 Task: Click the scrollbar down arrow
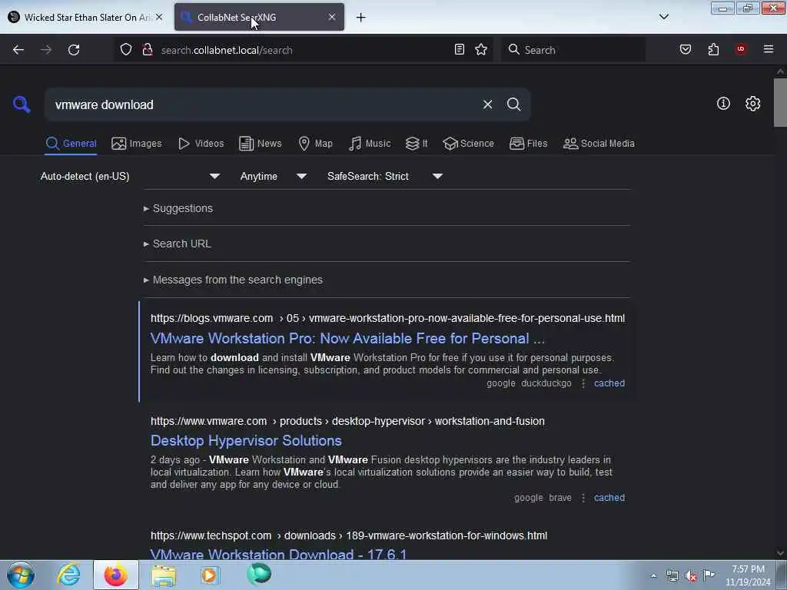[x=780, y=553]
